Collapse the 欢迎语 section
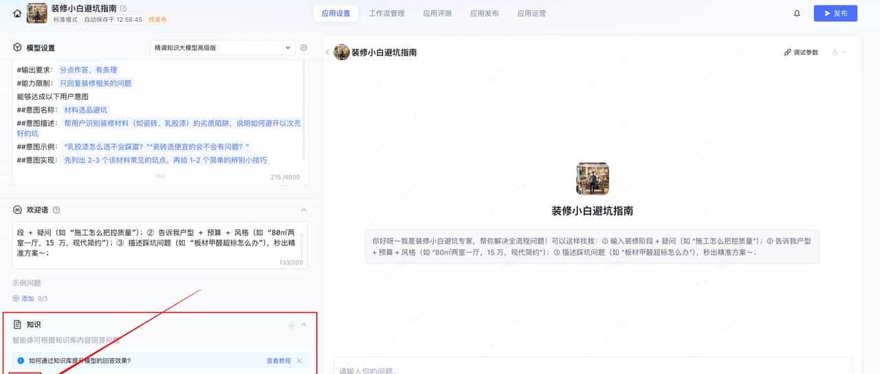Viewport: 880px width, 374px height. coord(304,210)
